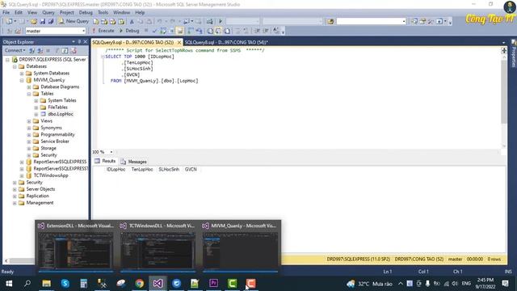Viewport: 517px width, 291px height.
Task: Toggle Object Explorer auto-hide pin
Action: tap(79, 42)
